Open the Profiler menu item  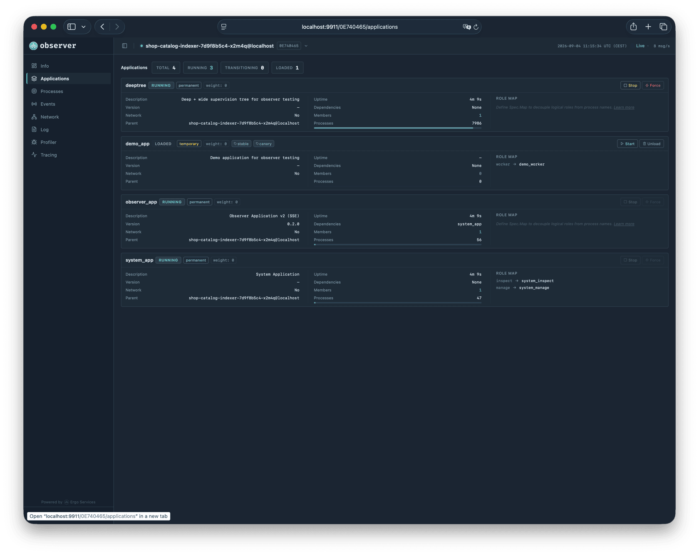[69, 142]
